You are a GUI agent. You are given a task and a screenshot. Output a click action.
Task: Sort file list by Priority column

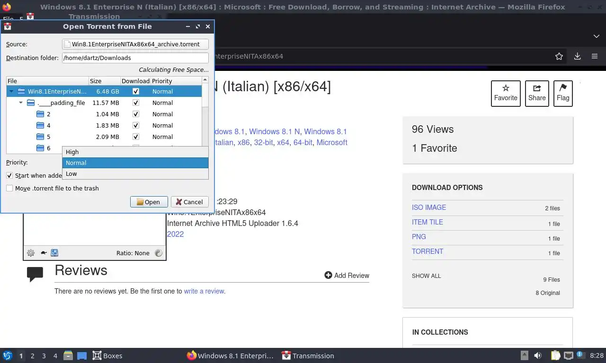pos(177,81)
